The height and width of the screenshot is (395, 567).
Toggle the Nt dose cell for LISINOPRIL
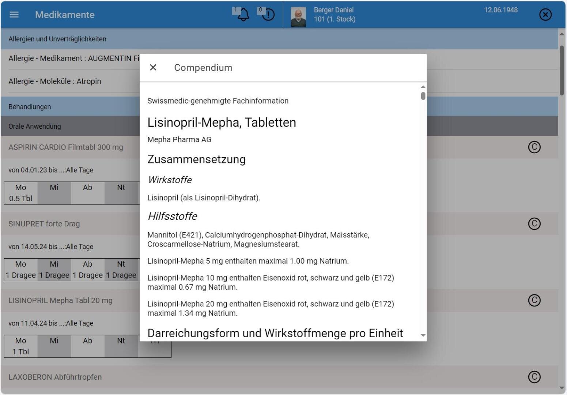point(121,346)
